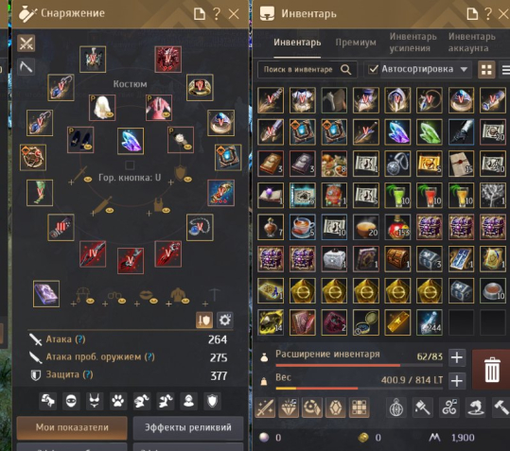The width and height of the screenshot is (510, 451).
Task: Select the purple spellbook item in equipment
Action: [x=46, y=294]
